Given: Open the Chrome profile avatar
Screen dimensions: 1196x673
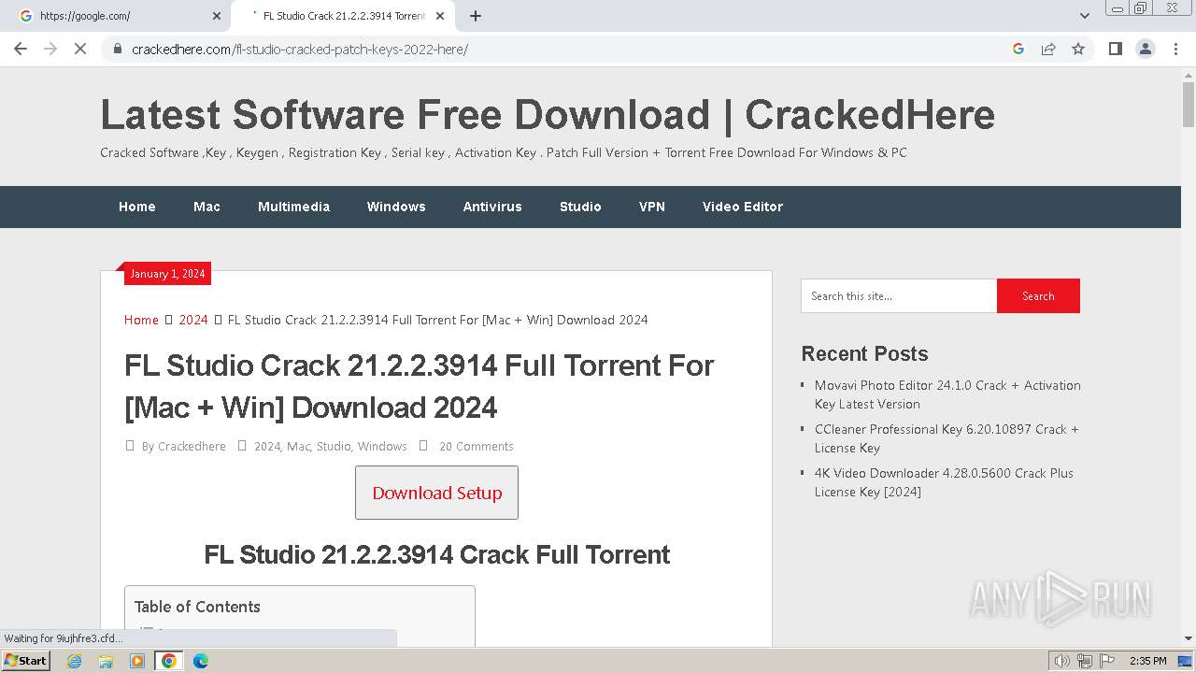Looking at the screenshot, I should pyautogui.click(x=1146, y=49).
